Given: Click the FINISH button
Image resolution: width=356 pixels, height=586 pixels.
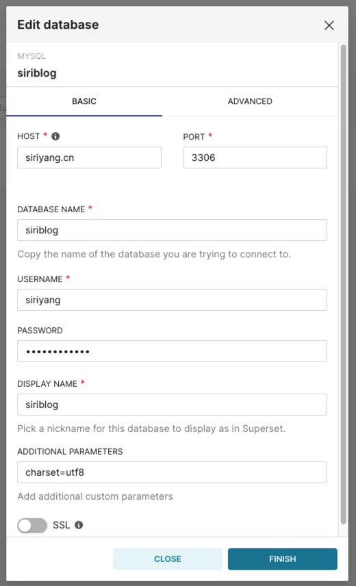Looking at the screenshot, I should click(283, 559).
